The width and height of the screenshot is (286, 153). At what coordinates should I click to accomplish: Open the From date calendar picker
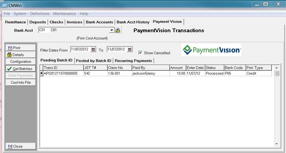coord(93,50)
